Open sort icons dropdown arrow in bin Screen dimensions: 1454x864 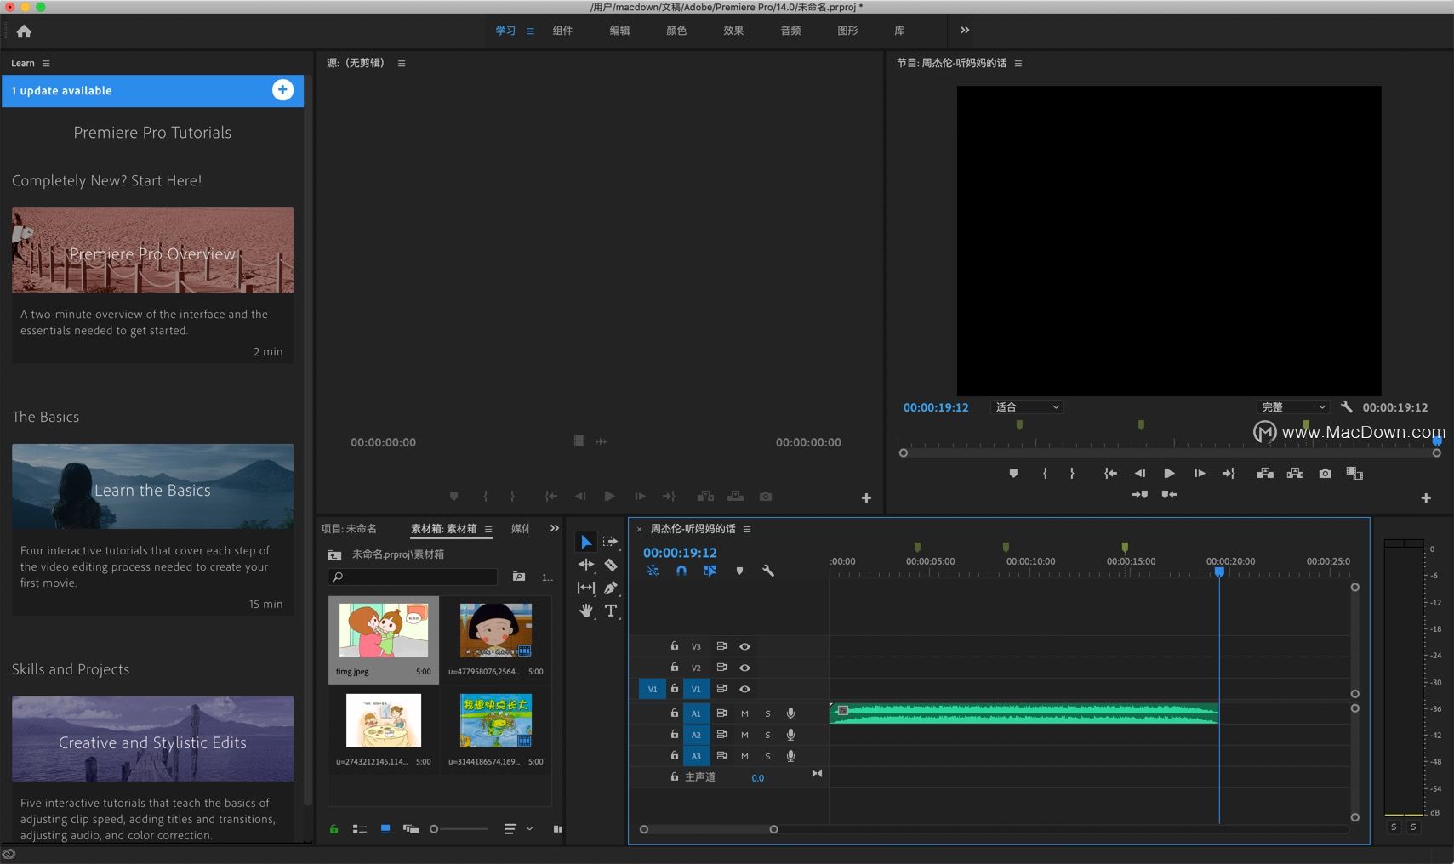(529, 829)
